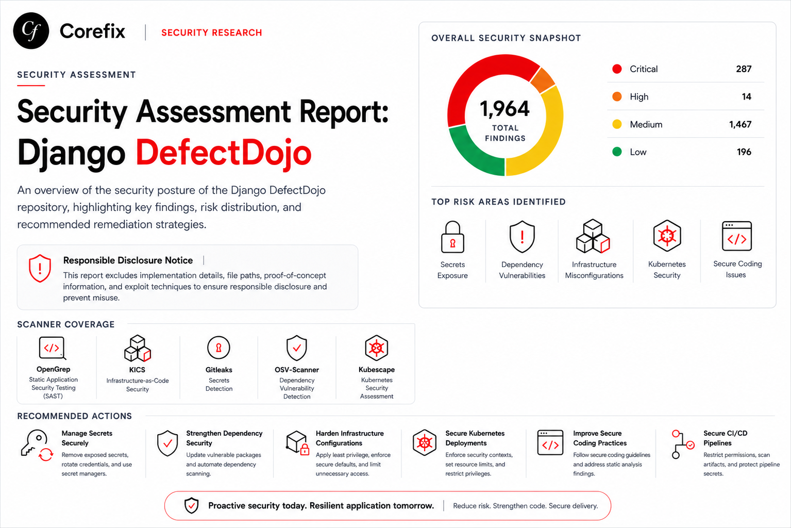Click the Secrets Exposure label

[452, 270]
